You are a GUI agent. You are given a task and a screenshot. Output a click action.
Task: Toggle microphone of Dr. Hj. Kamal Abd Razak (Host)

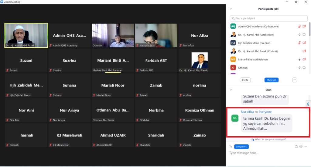click(299, 35)
